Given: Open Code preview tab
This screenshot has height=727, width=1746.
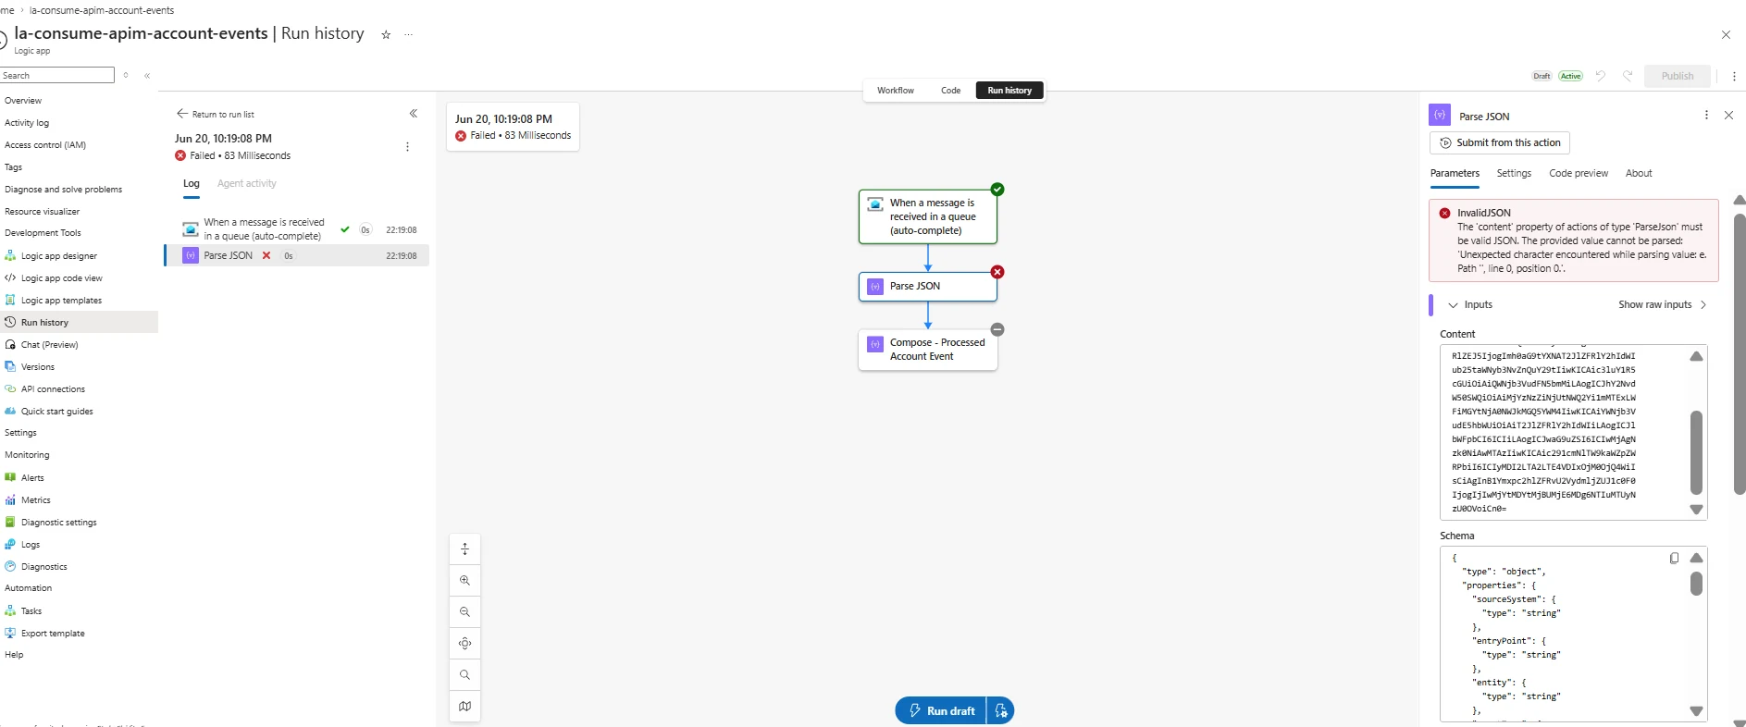Looking at the screenshot, I should [x=1579, y=174].
